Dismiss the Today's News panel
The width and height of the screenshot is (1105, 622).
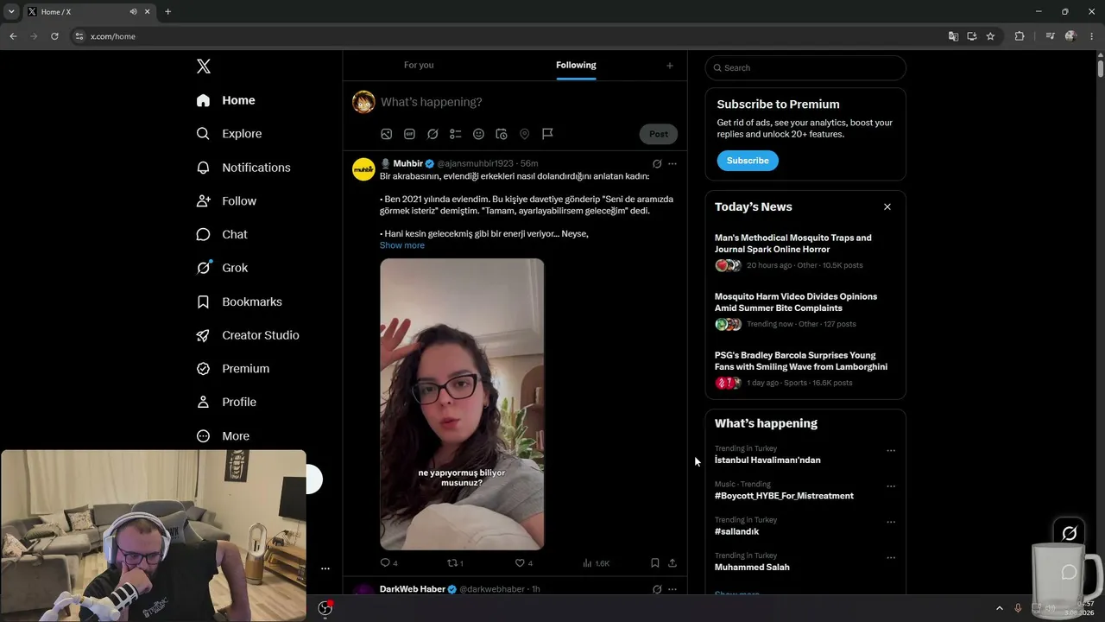point(887,207)
